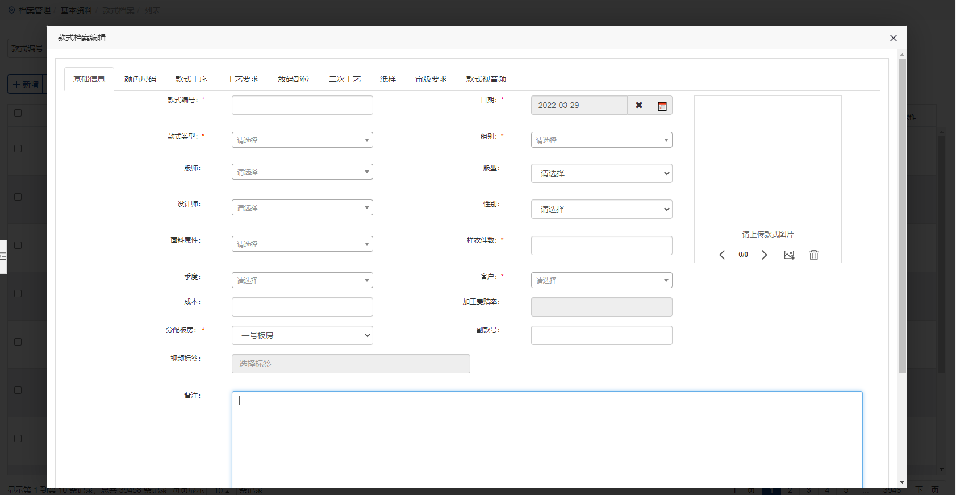This screenshot has width=956, height=495.
Task: Click the dialog's vertical scrollbar thumb
Action: click(902, 216)
